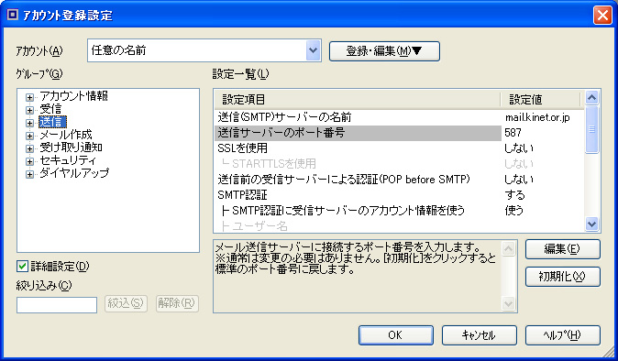
Task: Select 送信 in the group tree
Action: pos(52,122)
